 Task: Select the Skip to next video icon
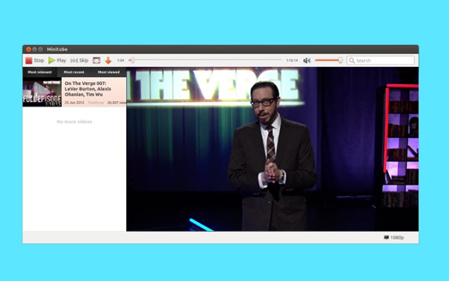(73, 60)
